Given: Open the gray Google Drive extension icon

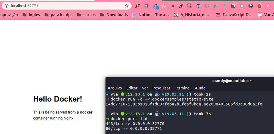Looking at the screenshot, I should (216, 6).
